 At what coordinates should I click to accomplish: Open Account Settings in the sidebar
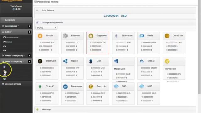pos(16,84)
